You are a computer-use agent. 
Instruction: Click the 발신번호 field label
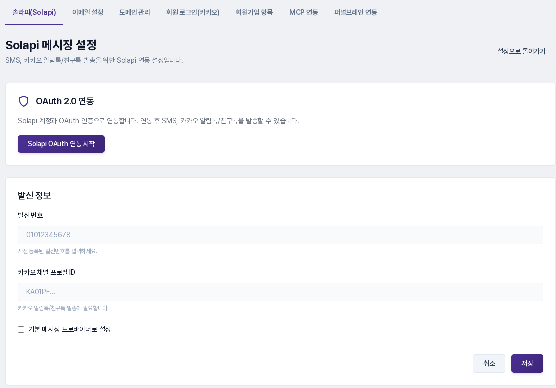[x=30, y=215]
